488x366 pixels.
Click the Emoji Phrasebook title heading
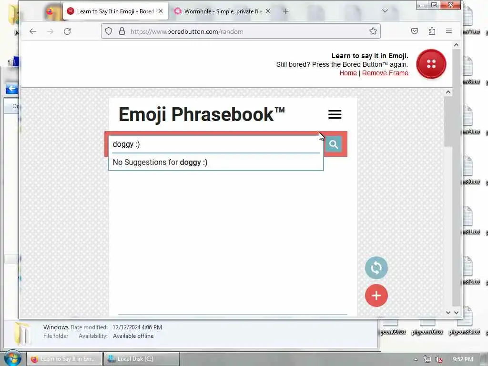tap(202, 114)
